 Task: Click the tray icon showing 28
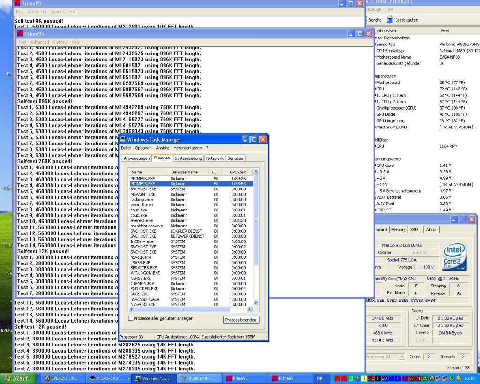(385, 378)
